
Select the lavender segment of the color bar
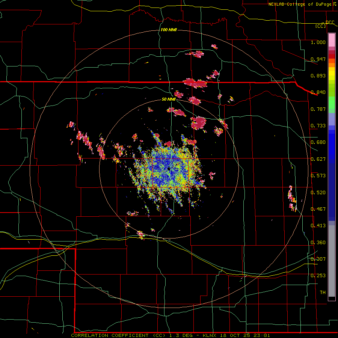(x=332, y=119)
